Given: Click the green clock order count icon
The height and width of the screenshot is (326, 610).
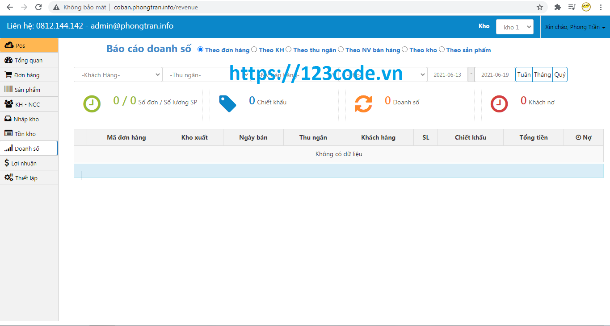Looking at the screenshot, I should pos(92,104).
